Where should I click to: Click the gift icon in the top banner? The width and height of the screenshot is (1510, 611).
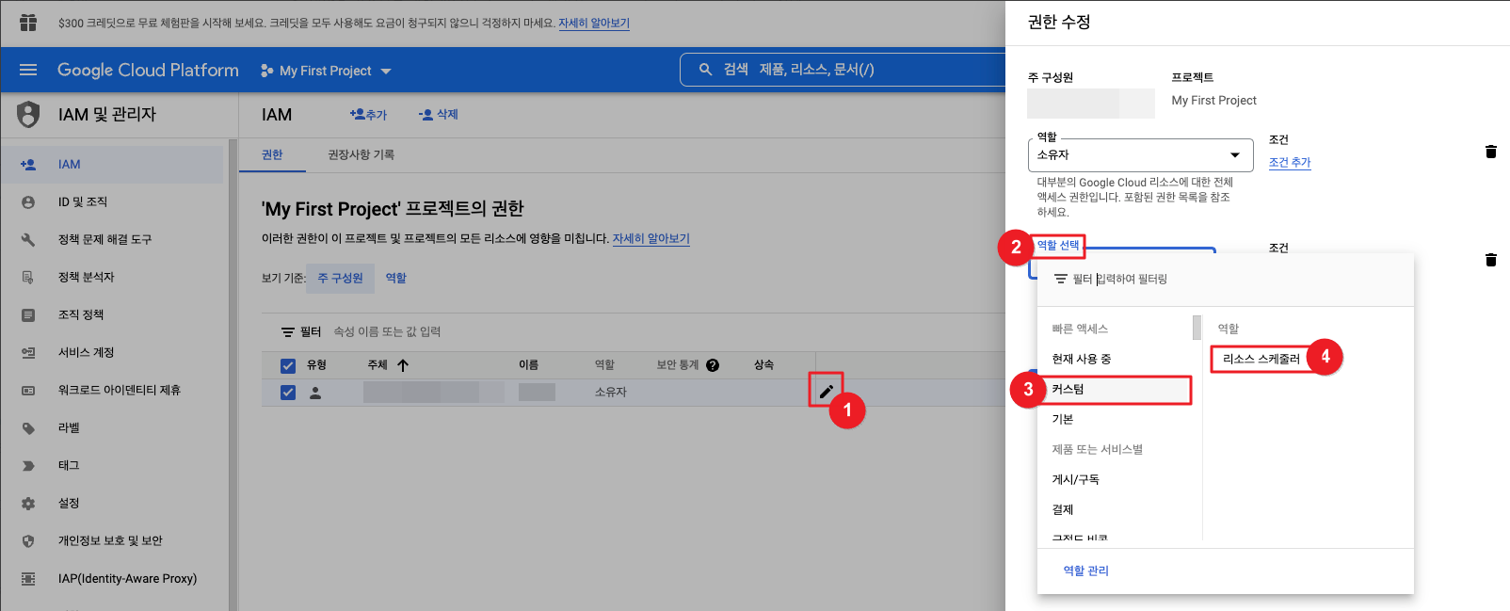[x=28, y=23]
